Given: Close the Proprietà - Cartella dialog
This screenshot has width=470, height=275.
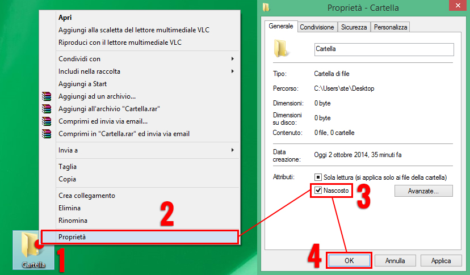Looking at the screenshot, I should coord(458,6).
